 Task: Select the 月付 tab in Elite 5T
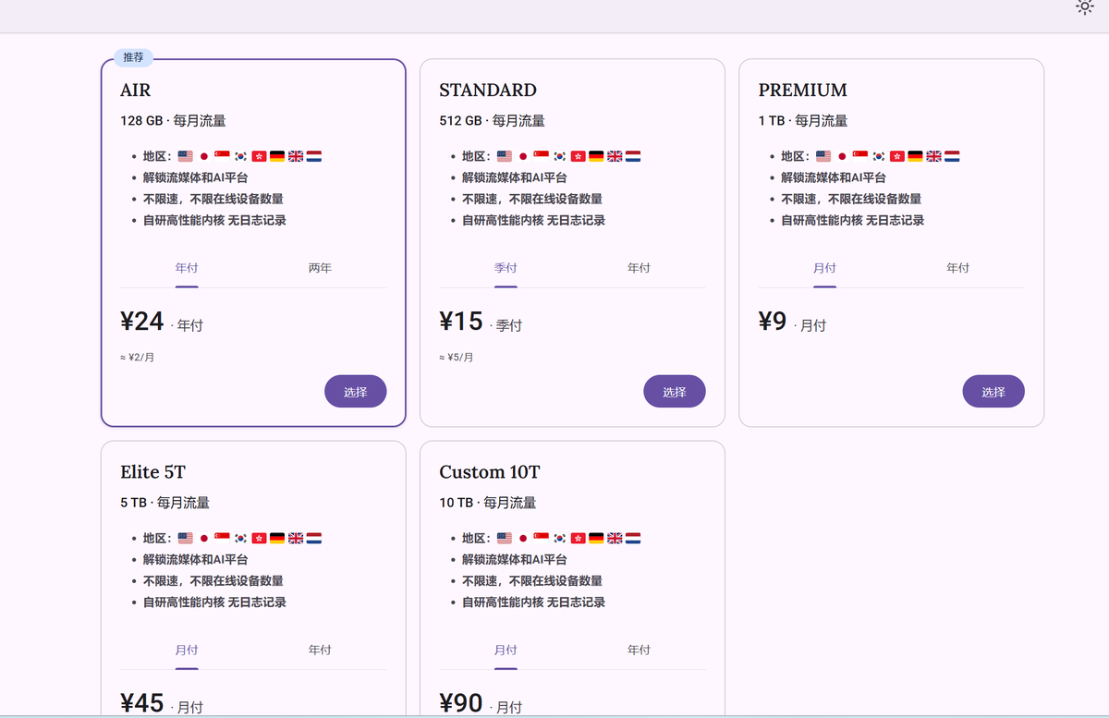[x=187, y=650]
